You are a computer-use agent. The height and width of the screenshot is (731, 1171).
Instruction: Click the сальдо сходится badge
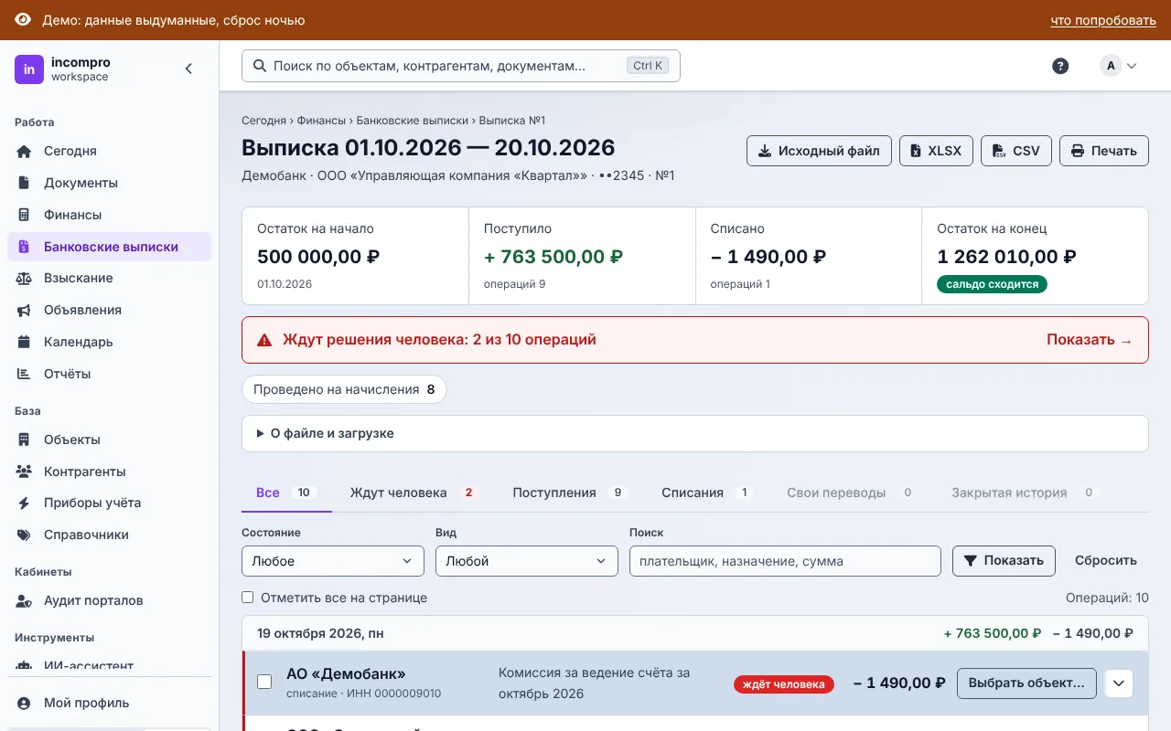992,284
